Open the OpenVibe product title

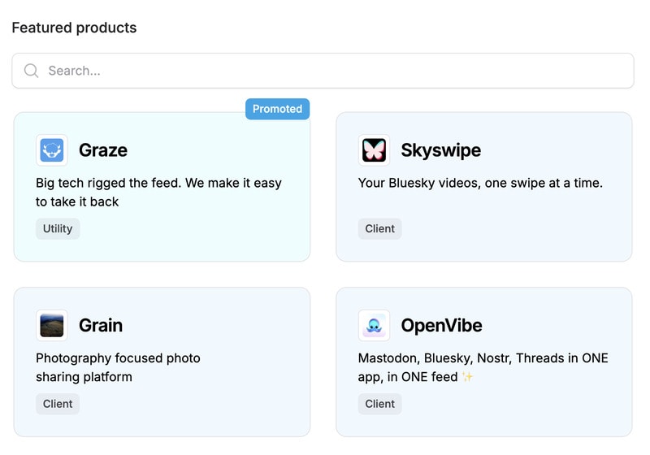[x=441, y=325]
